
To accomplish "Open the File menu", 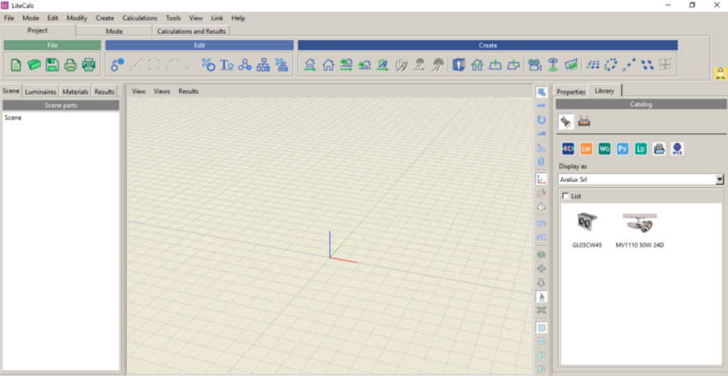I will point(9,18).
